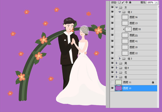Expand the 花 group
Viewport: 162px width, 112px height.
click(x=117, y=72)
